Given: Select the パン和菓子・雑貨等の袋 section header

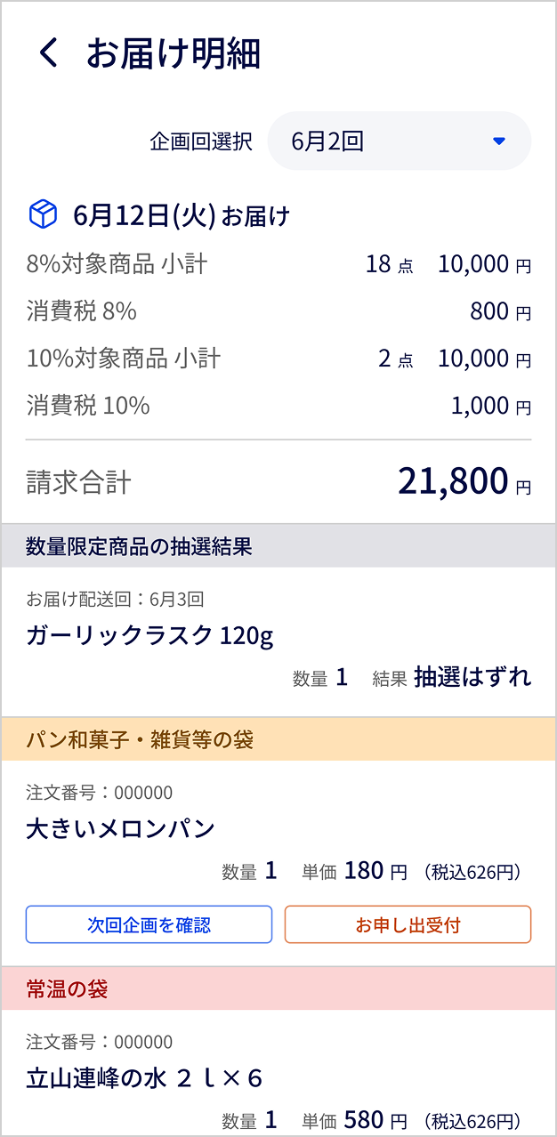Looking at the screenshot, I should (x=278, y=739).
